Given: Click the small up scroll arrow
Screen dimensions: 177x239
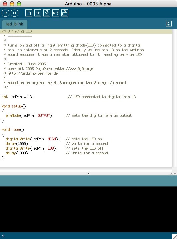Looking at the screenshot, I should [x=171, y=174].
